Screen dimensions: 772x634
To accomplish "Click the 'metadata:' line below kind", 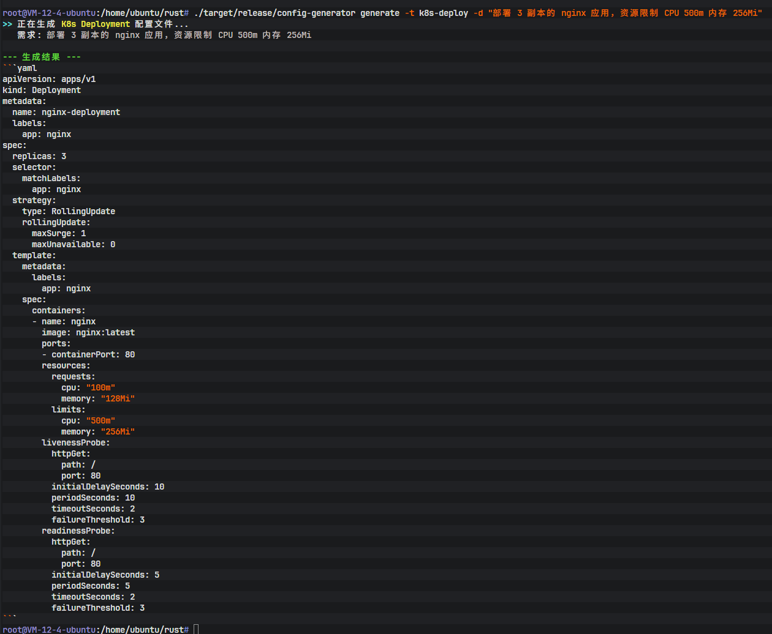I will click(25, 101).
